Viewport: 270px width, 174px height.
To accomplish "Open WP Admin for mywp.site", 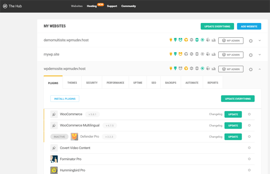I will click(x=231, y=55).
